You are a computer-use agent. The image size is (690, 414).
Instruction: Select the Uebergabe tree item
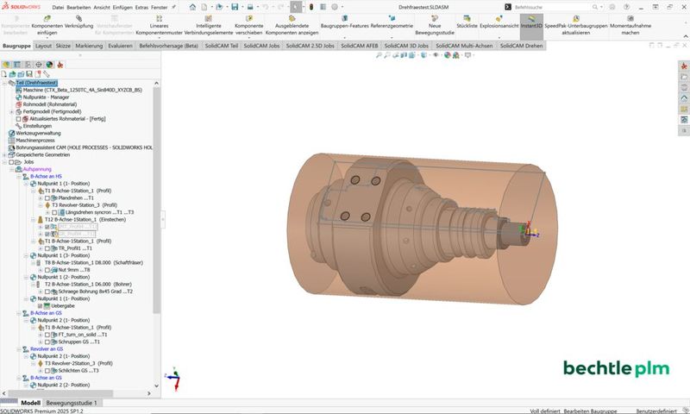62,306
